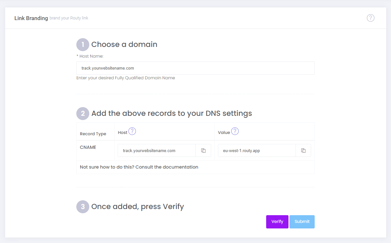The width and height of the screenshot is (391, 243).
Task: Click the 'Enter your desired Fully Qualified Domain Name' hint
Action: tap(126, 78)
